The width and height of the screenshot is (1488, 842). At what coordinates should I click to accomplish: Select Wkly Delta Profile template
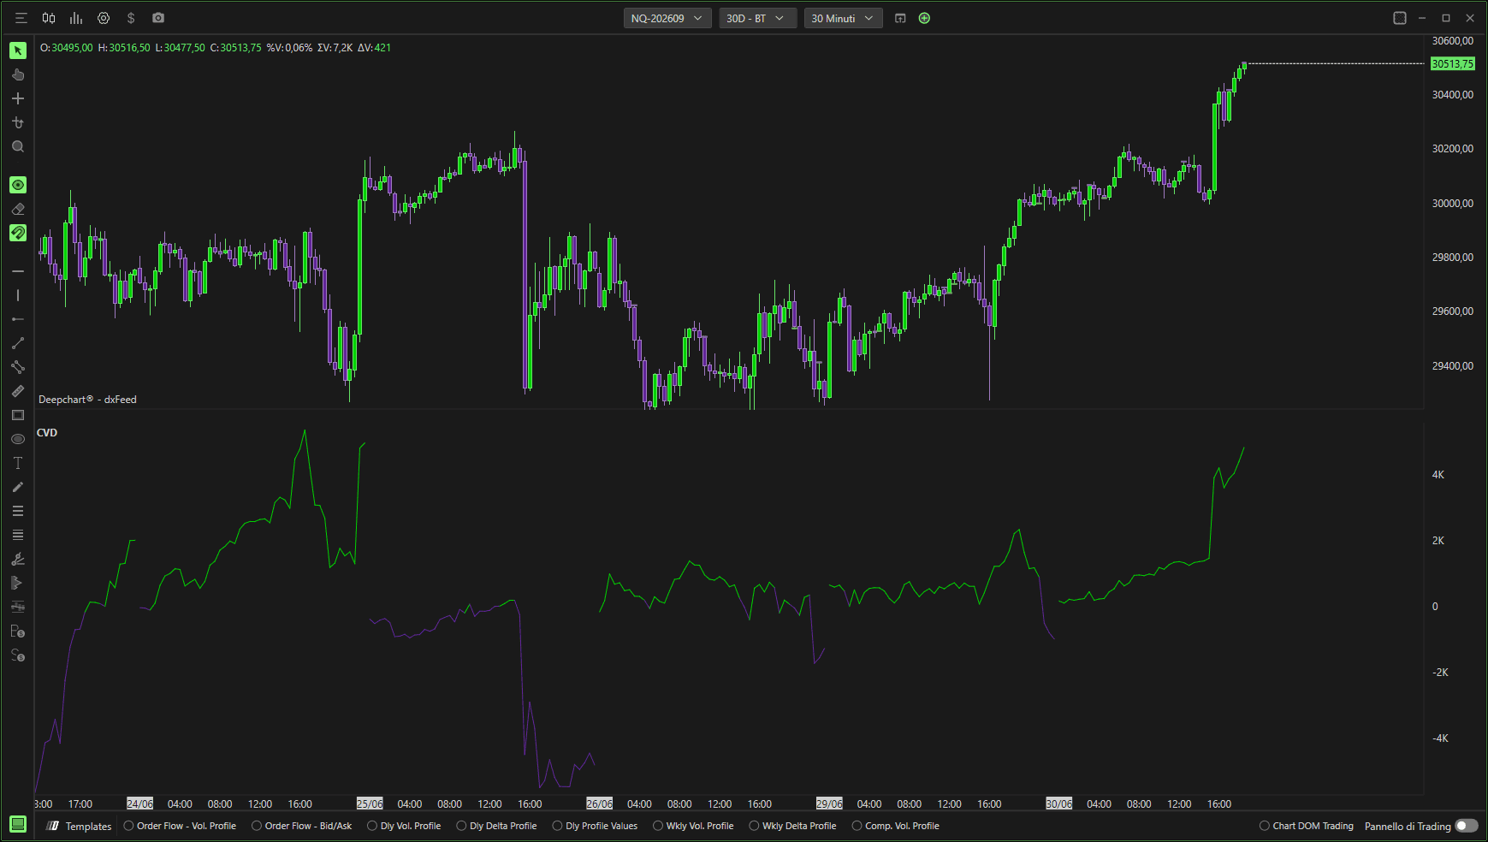coord(793,826)
